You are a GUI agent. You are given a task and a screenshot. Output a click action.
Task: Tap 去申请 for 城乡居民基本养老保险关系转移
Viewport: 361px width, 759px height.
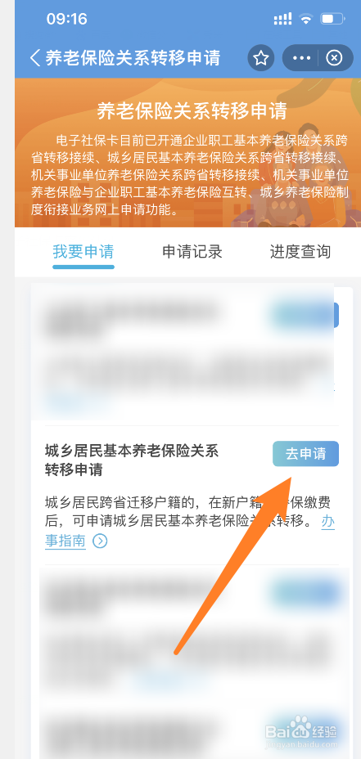click(306, 454)
